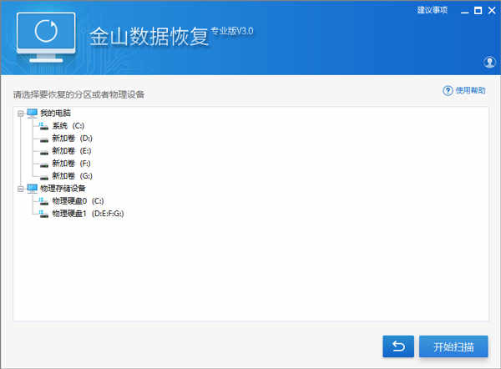501x369 pixels.
Task: Select the 新加卷 (G:) partition
Action: tap(72, 176)
